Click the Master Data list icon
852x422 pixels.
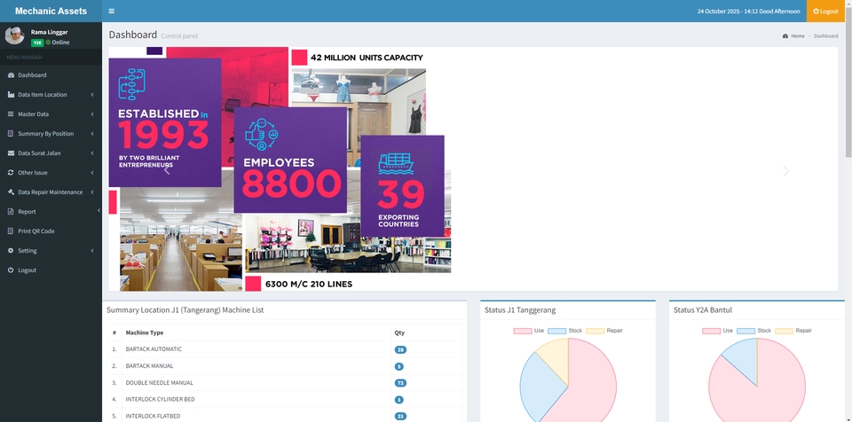click(x=11, y=114)
